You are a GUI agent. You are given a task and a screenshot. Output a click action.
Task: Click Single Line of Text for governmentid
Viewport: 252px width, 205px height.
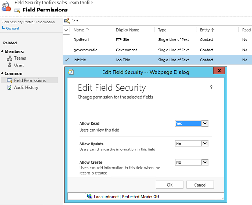pos(173,50)
